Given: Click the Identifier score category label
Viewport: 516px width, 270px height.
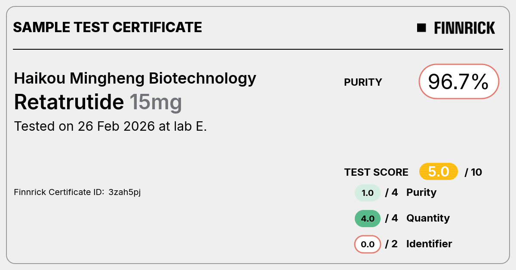Looking at the screenshot, I should 429,244.
